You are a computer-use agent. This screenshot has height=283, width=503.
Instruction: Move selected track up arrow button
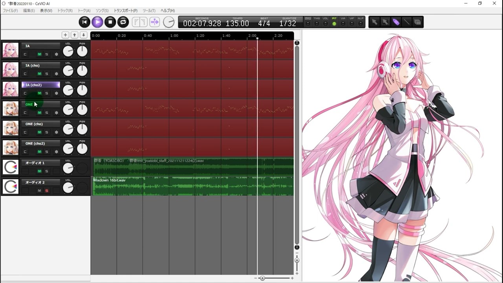[74, 35]
